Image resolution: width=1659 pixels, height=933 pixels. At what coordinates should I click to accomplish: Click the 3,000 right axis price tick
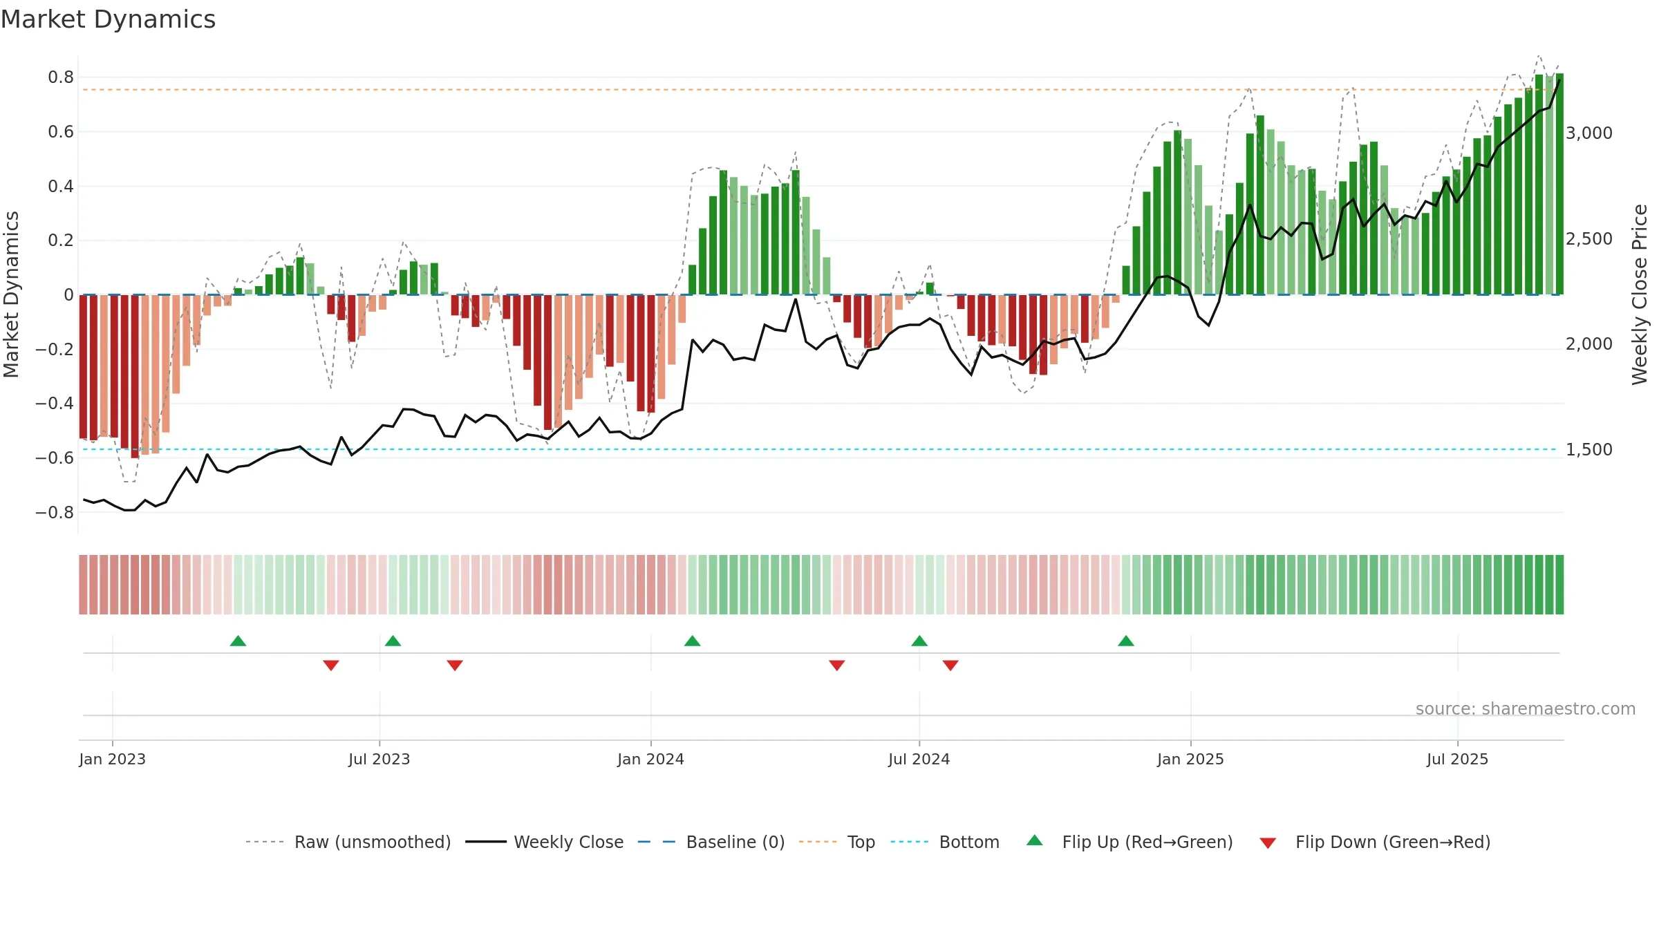(1588, 133)
